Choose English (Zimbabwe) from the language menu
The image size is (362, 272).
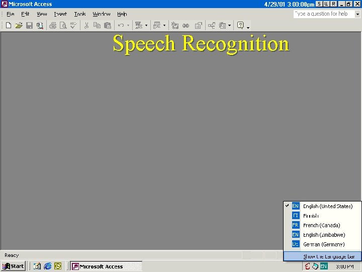point(322,235)
